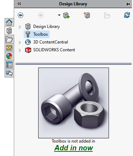Refresh the Design Library
Viewport: 133px width, 156px height.
127,15
